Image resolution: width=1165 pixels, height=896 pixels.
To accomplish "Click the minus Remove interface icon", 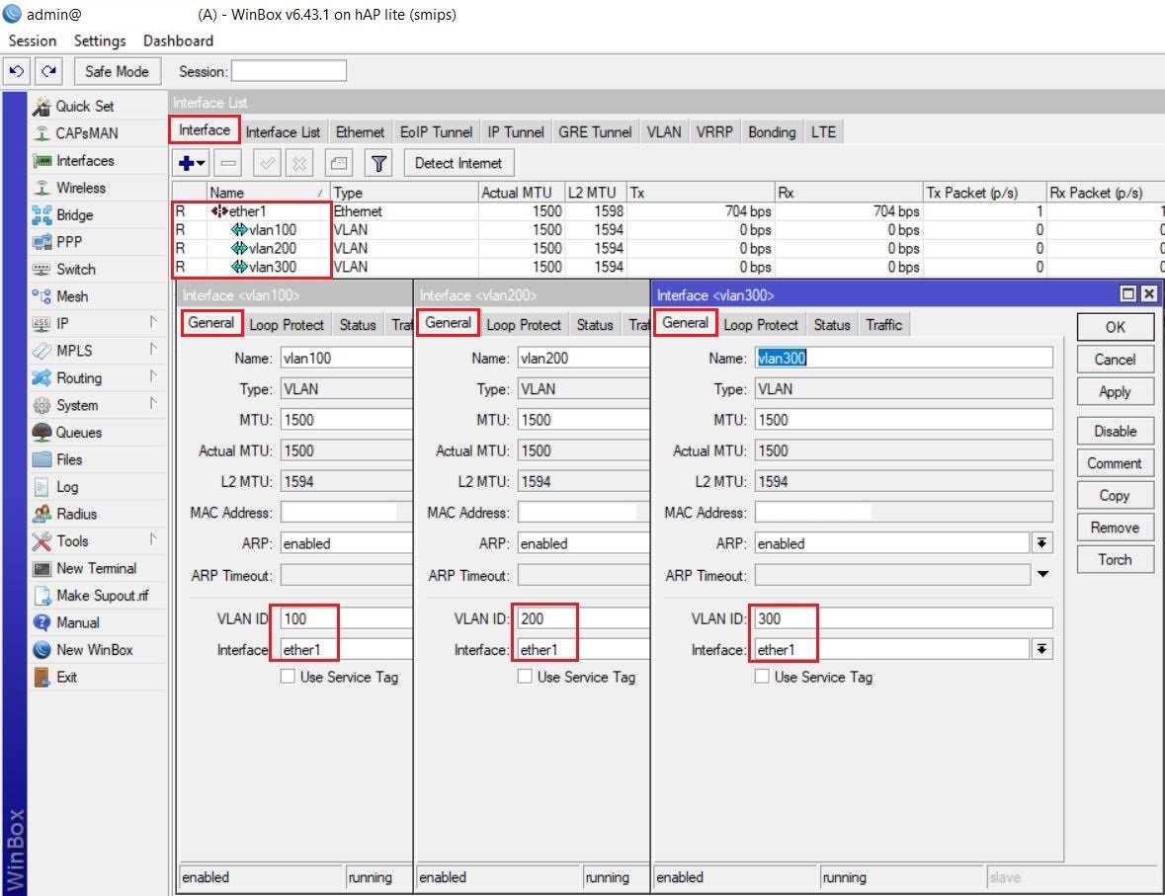I will pyautogui.click(x=229, y=163).
